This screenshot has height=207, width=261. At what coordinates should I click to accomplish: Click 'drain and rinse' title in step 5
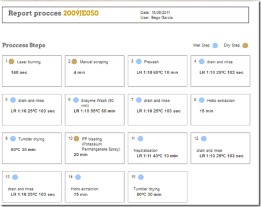pos(31,101)
